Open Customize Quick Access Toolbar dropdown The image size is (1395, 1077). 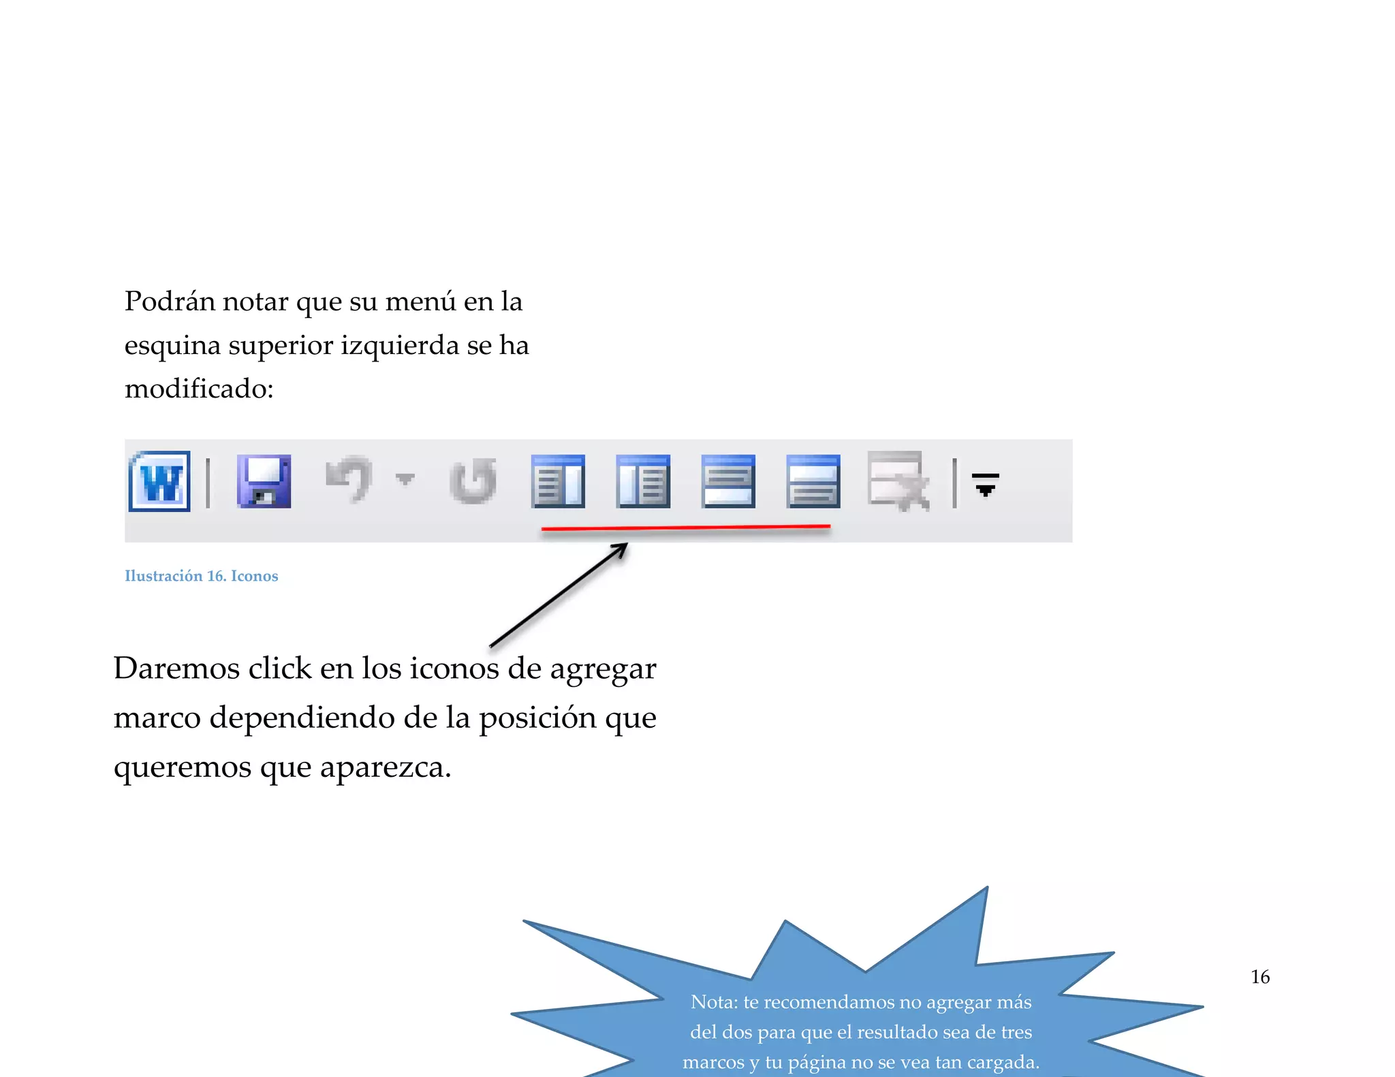tap(986, 485)
